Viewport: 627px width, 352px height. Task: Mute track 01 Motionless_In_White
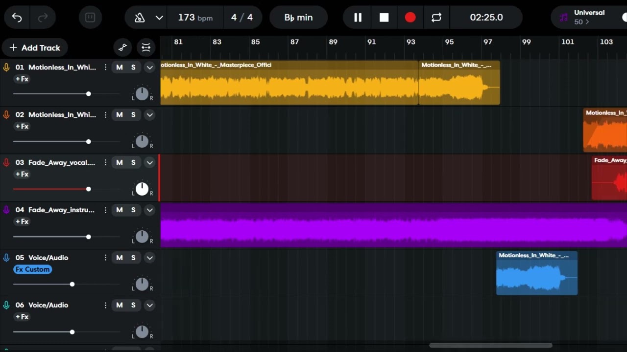120,67
